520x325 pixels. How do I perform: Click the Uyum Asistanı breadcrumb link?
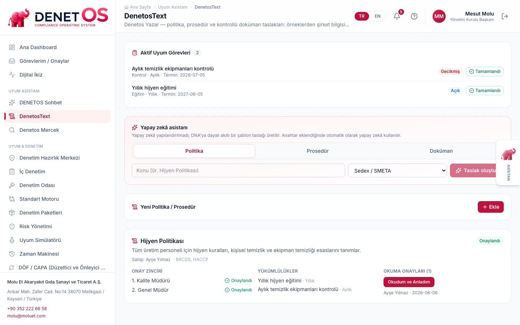[173, 7]
